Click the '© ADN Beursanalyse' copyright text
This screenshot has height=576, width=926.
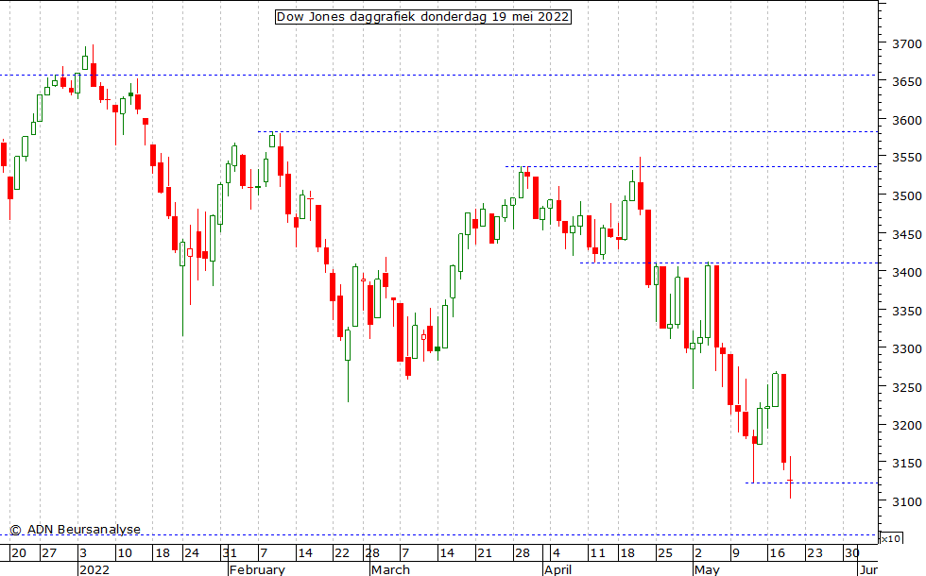tap(75, 530)
